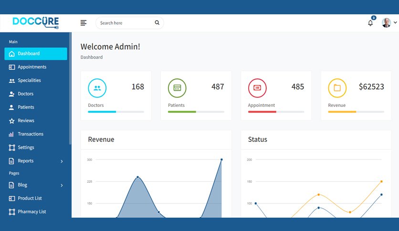The width and height of the screenshot is (399, 231).
Task: Select Patients in the sidebar
Action: click(x=36, y=107)
